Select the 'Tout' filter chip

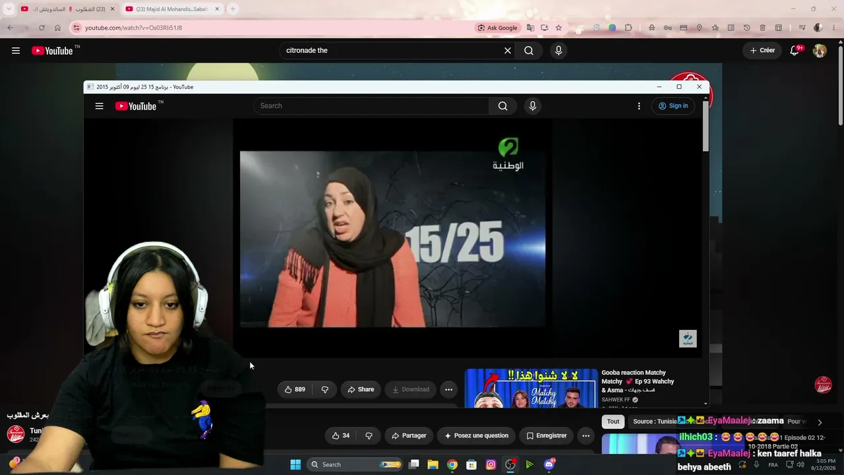(x=613, y=422)
